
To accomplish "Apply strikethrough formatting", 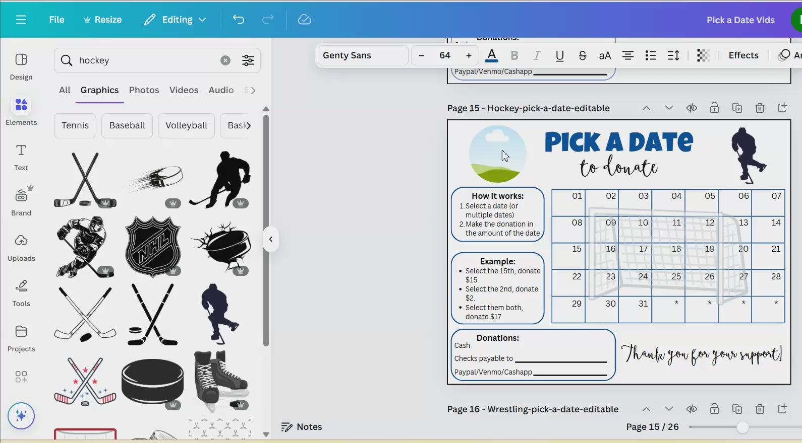I will click(x=582, y=55).
